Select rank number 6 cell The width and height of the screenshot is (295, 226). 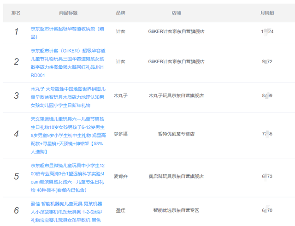pyautogui.click(x=17, y=210)
